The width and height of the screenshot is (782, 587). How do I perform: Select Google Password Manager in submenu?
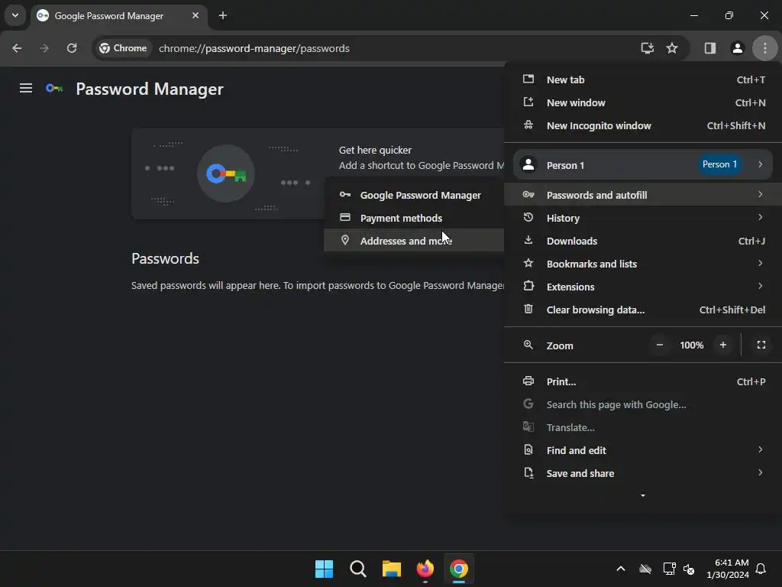pos(414,195)
